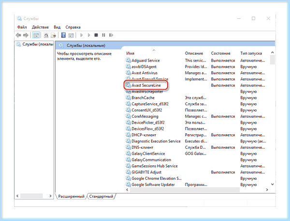Click the Pause service icon
Image resolution: width=290 pixels, height=221 pixels.
click(x=103, y=35)
